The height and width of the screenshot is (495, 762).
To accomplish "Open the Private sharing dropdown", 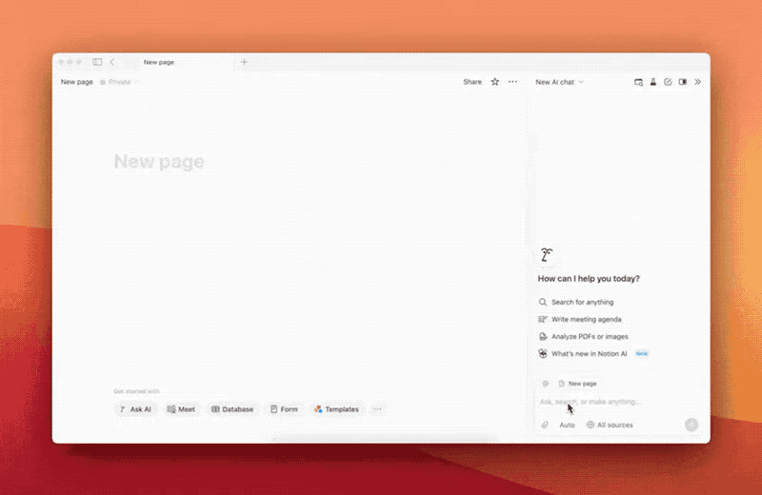I will tap(120, 82).
